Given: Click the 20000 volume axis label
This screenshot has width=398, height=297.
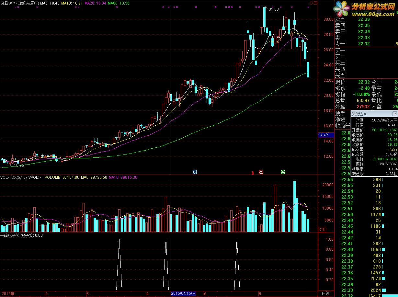Looking at the screenshot, I should [x=328, y=185].
